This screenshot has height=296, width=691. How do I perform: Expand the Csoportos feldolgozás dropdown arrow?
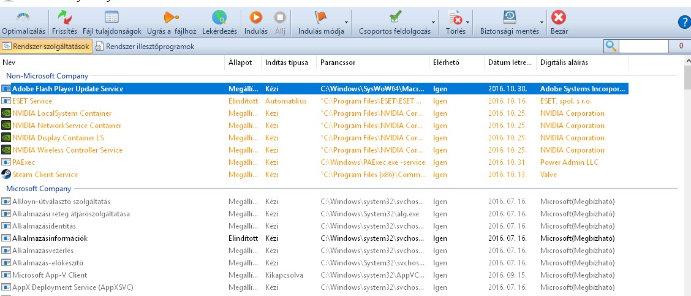click(434, 22)
